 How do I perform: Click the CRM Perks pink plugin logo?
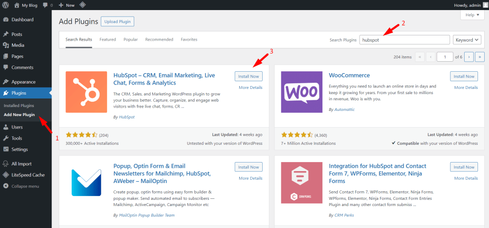click(x=302, y=183)
